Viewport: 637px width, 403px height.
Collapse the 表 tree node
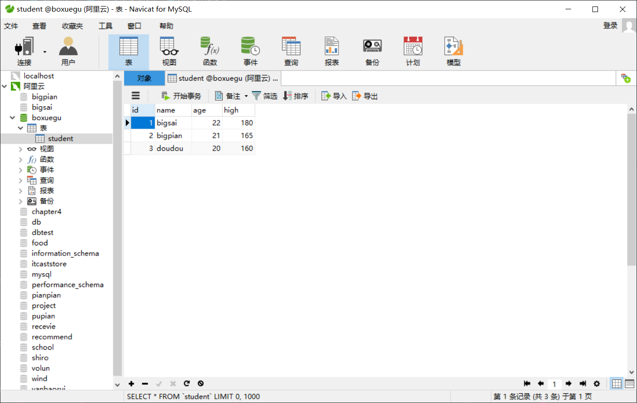(20, 128)
